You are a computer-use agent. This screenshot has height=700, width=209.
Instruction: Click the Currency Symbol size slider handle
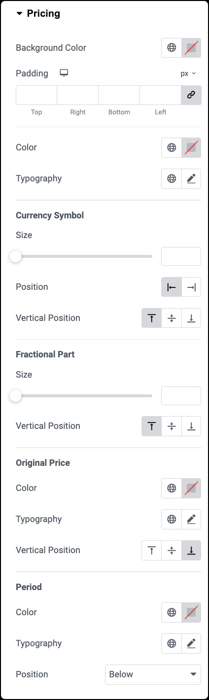tap(16, 256)
